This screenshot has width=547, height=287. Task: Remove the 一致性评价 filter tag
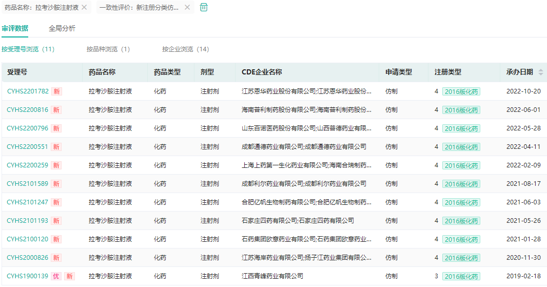point(187,8)
